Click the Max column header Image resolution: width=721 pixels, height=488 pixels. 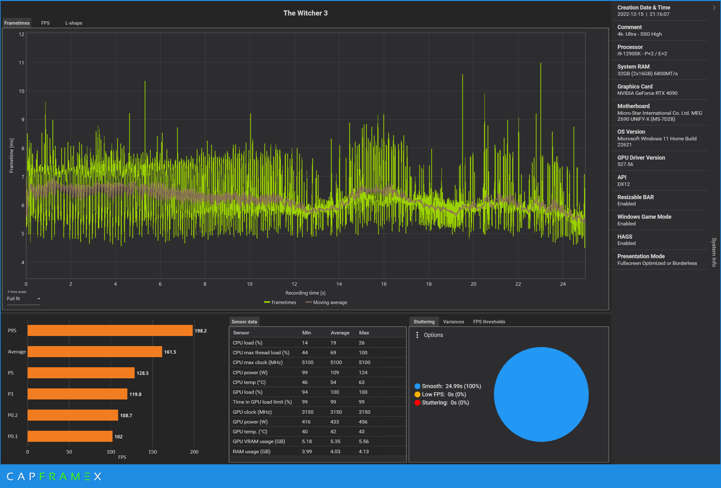[x=364, y=333]
